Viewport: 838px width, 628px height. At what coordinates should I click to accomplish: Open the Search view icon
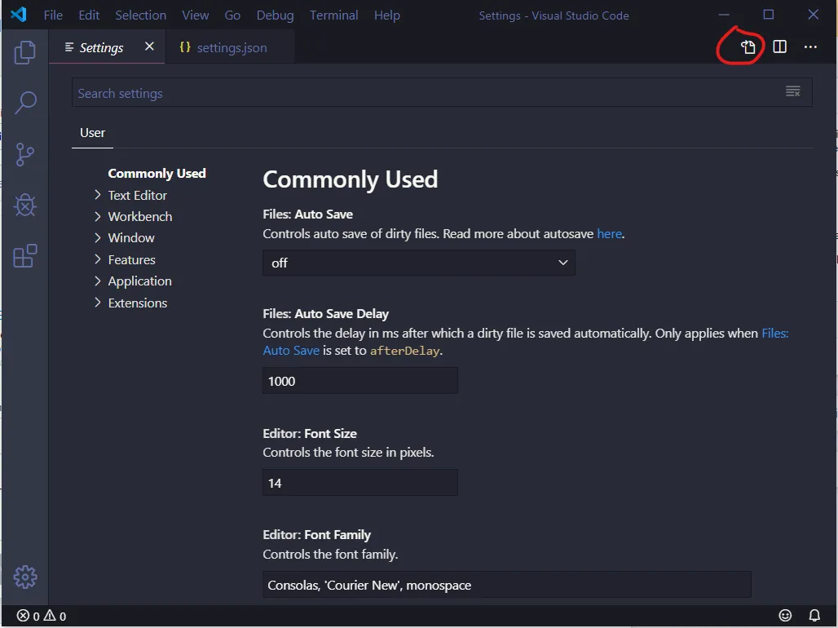pos(25,103)
